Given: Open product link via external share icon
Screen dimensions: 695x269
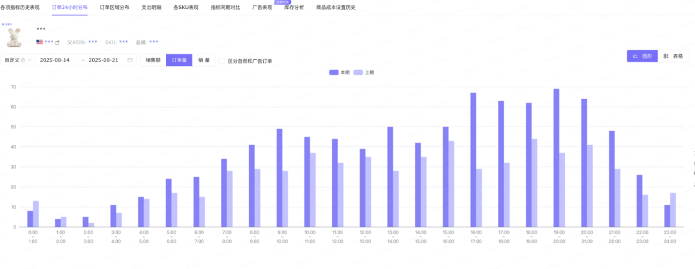Looking at the screenshot, I should coord(57,42).
